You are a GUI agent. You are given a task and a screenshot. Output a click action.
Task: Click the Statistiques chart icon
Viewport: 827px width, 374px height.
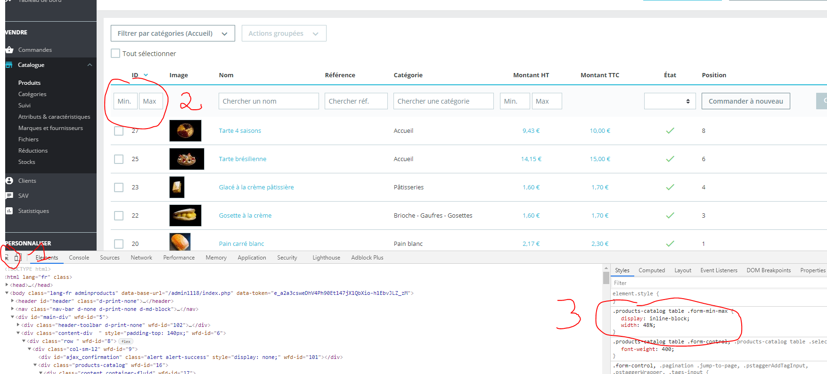[9, 211]
